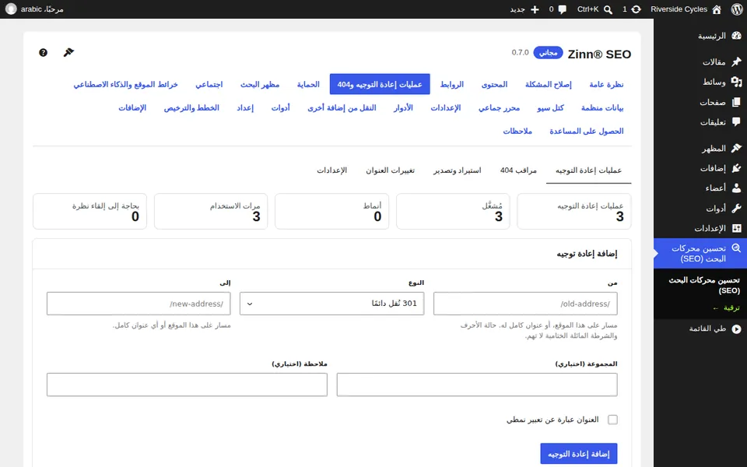Click the إضافة إعادة التوجيه button
This screenshot has height=467, width=747.
click(x=579, y=454)
